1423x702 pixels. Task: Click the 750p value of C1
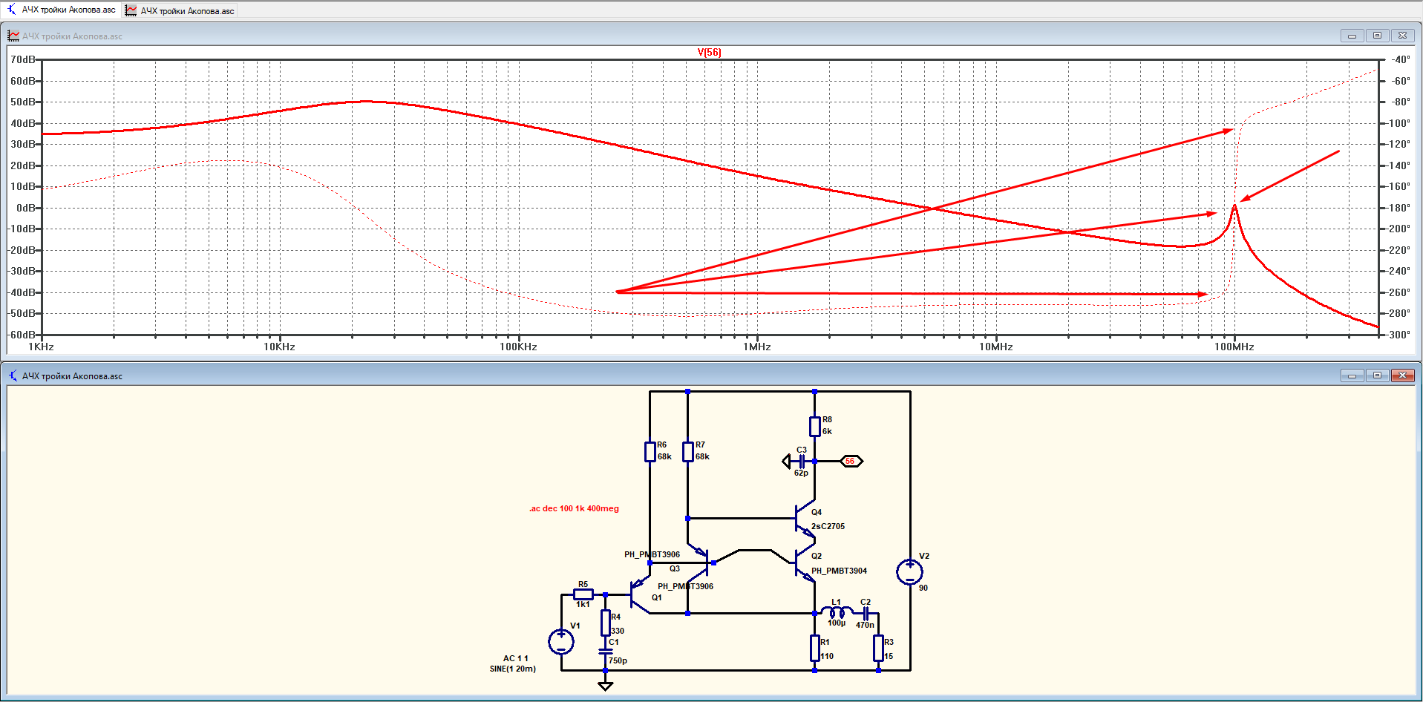pyautogui.click(x=618, y=660)
